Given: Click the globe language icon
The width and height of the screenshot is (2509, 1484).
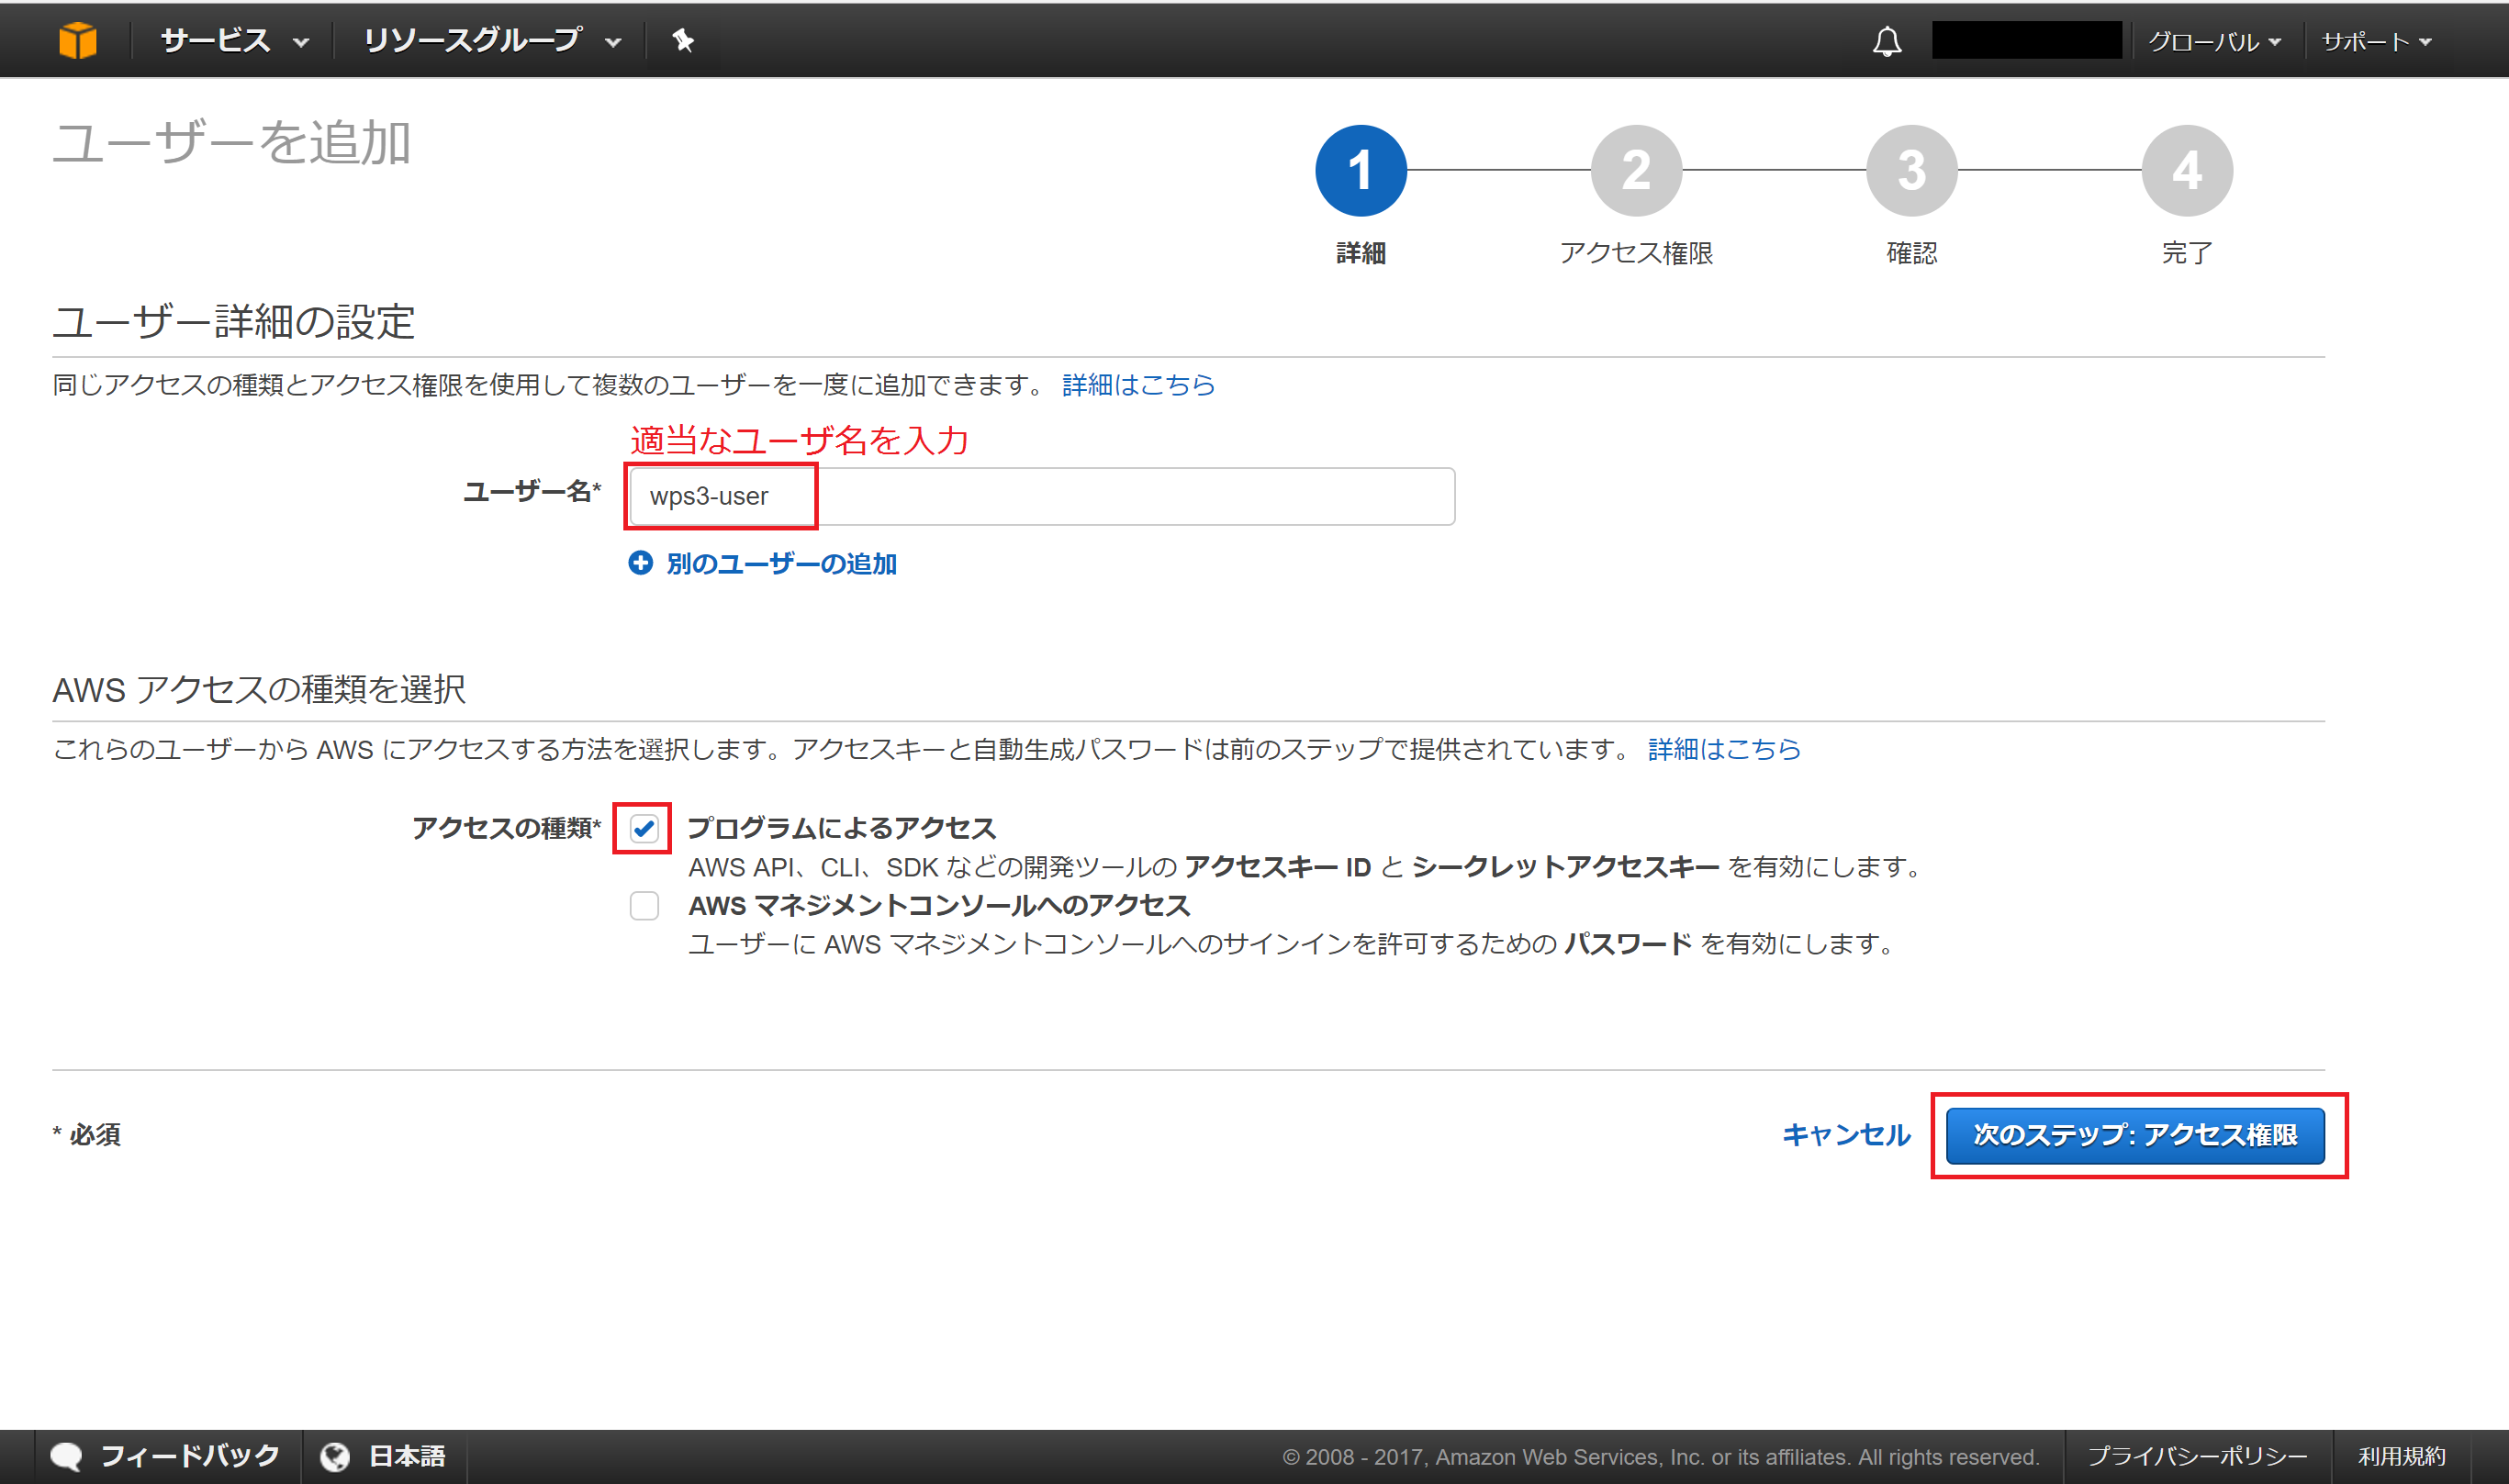Looking at the screenshot, I should tap(334, 1457).
